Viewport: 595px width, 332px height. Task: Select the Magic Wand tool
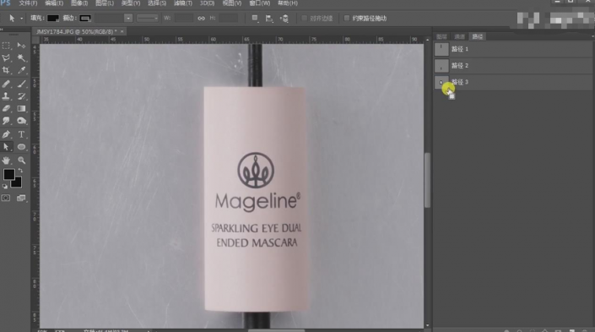point(21,57)
